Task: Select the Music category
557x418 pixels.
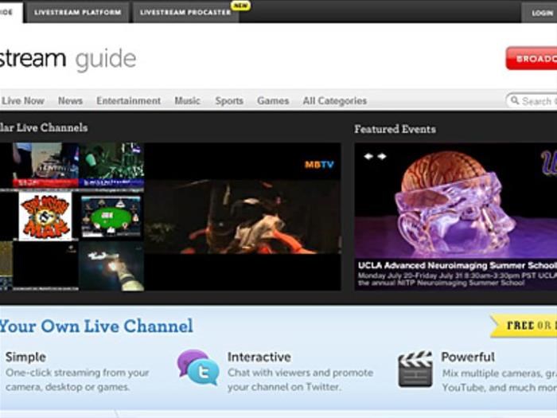Action: click(187, 101)
